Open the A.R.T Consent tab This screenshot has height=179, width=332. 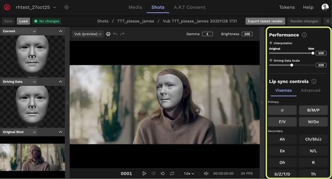pyautogui.click(x=189, y=7)
